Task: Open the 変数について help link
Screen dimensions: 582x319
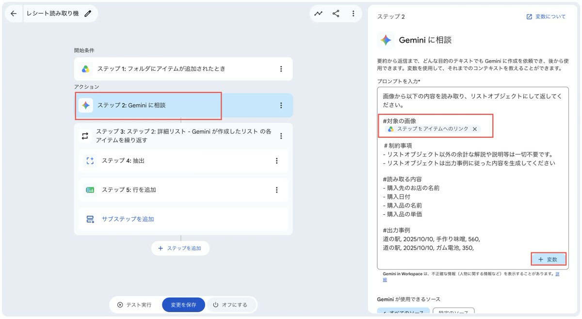Action: pyautogui.click(x=546, y=16)
